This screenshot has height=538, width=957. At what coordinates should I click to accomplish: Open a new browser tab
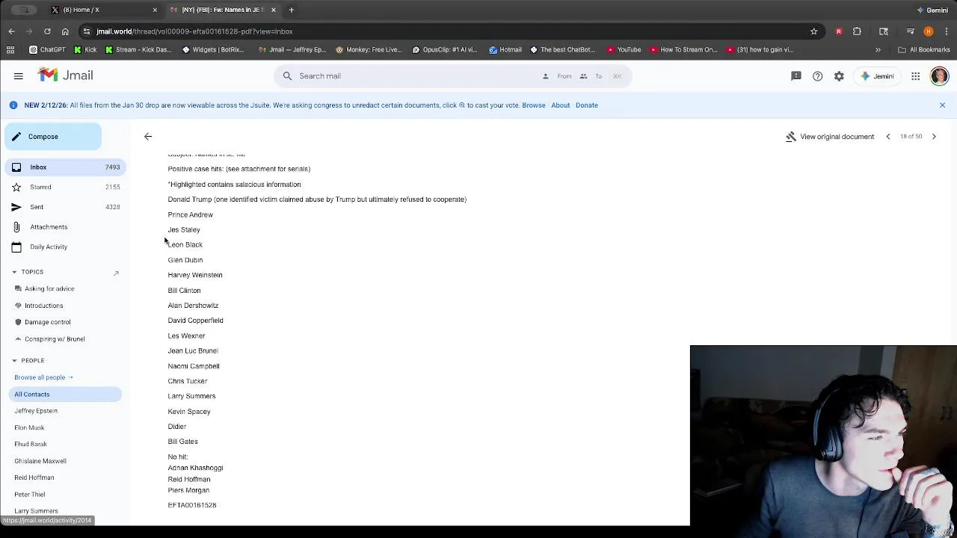(292, 10)
